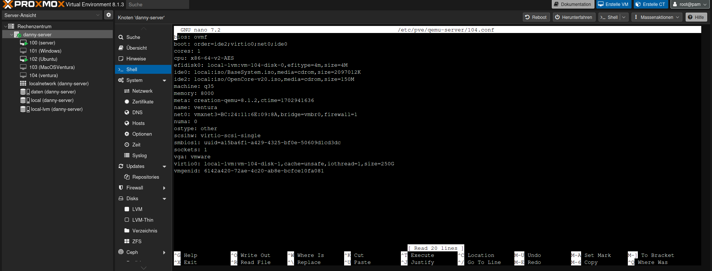Click the 'ostype: other' config line

(x=195, y=129)
